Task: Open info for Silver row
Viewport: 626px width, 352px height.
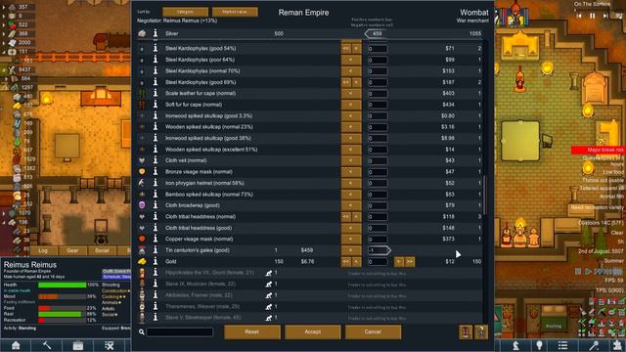Action: [x=156, y=33]
